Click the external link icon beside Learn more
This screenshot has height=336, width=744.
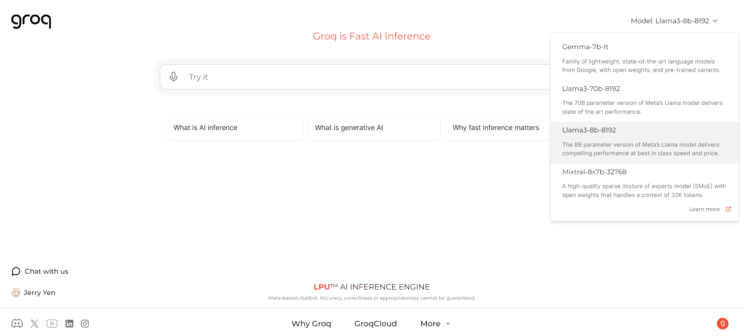(x=728, y=209)
